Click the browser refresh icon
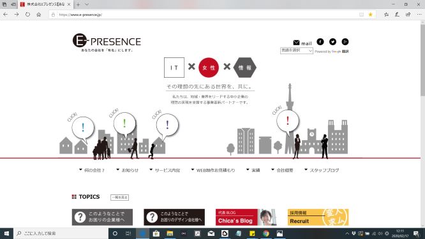 click(27, 15)
